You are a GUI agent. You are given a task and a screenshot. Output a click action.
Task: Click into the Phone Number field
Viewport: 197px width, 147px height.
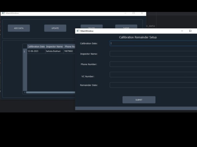tap(153, 64)
